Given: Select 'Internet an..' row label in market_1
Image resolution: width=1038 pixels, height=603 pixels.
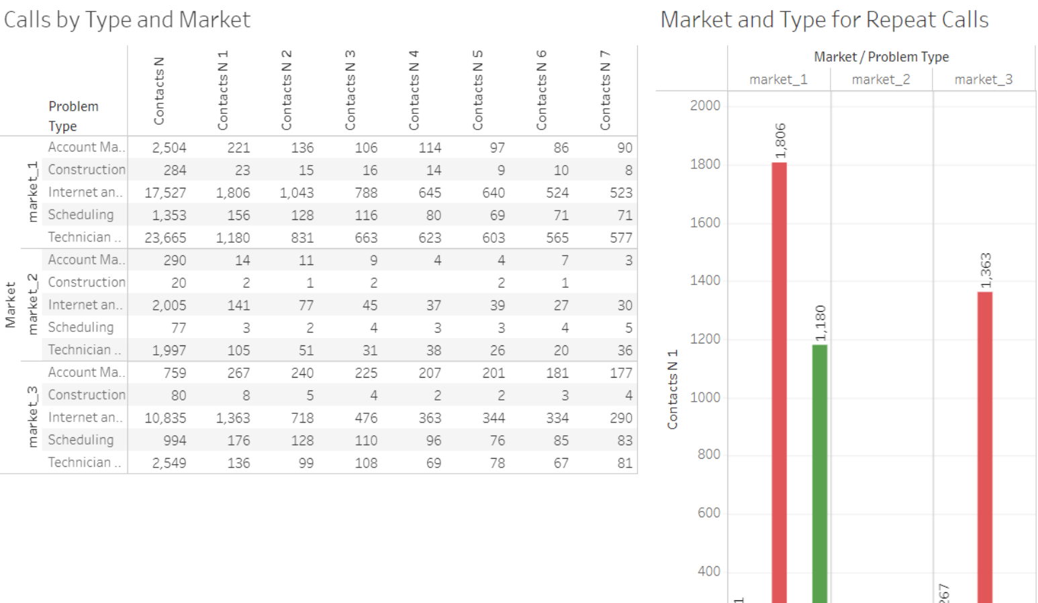Looking at the screenshot, I should [85, 192].
